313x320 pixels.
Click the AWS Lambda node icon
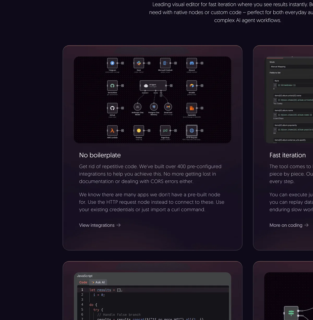(112, 130)
